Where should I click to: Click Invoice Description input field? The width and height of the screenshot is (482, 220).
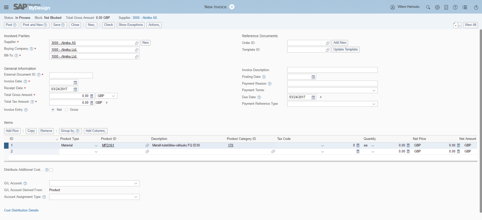click(332, 70)
